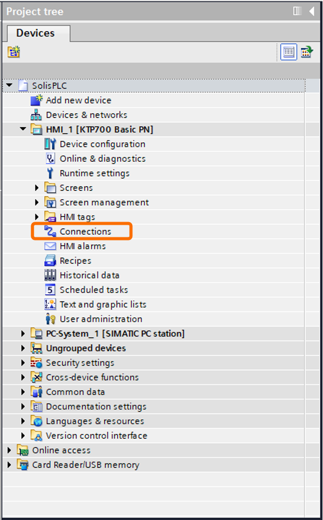Expand the Screens folder

(36, 188)
